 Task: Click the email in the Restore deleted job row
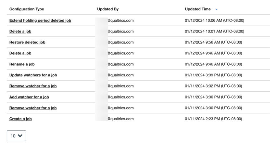tap(120, 42)
